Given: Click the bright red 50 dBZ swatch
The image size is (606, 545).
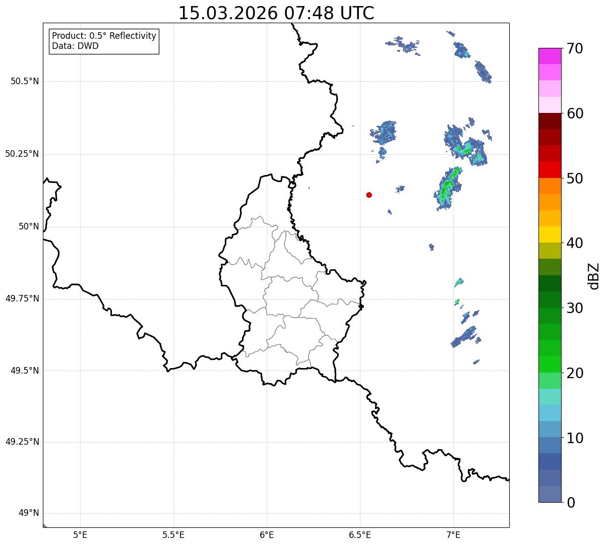Looking at the screenshot, I should (550, 169).
